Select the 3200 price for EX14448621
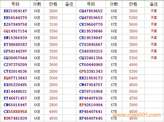 tap(53, 92)
